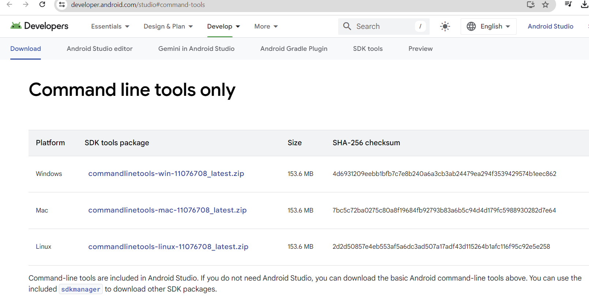The height and width of the screenshot is (308, 589).
Task: Reload the page with refresh icon
Action: [x=42, y=4]
